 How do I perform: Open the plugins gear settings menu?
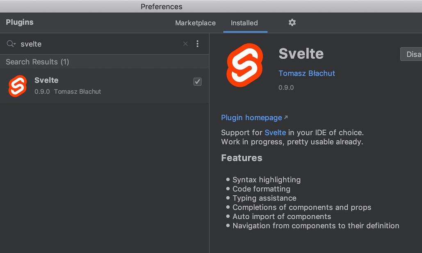click(292, 23)
